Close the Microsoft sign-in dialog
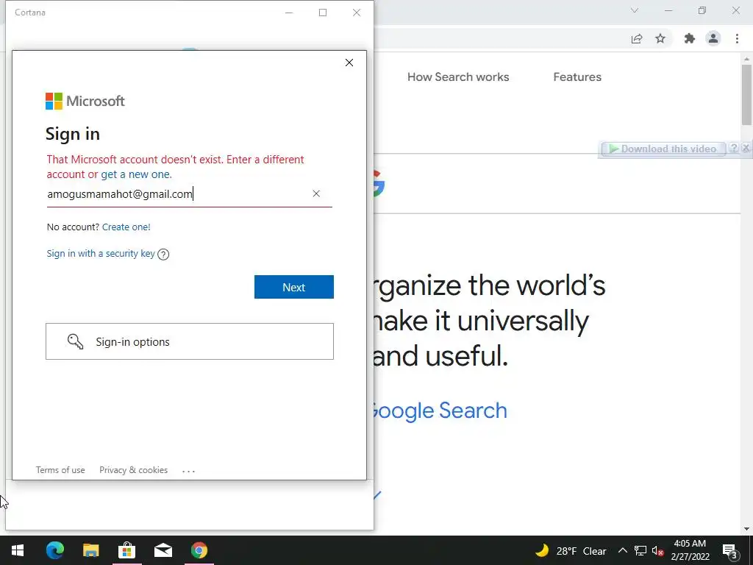Screen dimensions: 753x565 pyautogui.click(x=349, y=63)
